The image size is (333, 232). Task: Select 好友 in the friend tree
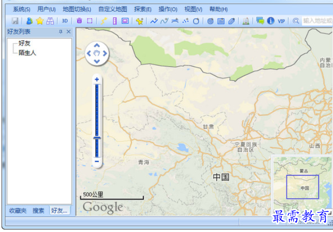(24, 43)
